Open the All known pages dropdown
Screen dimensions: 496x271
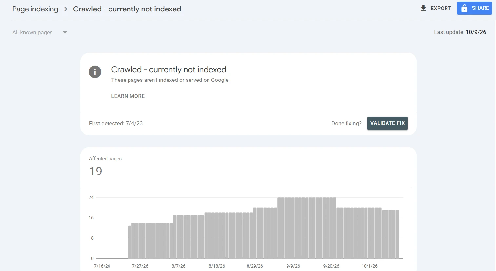point(40,32)
